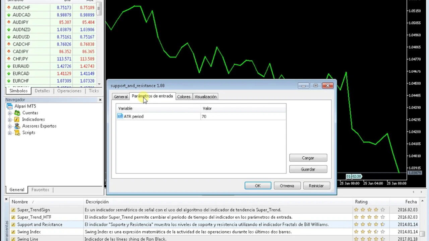The height and width of the screenshot is (241, 429).
Task: Click the Swing Index star rating
Action: [369, 232]
